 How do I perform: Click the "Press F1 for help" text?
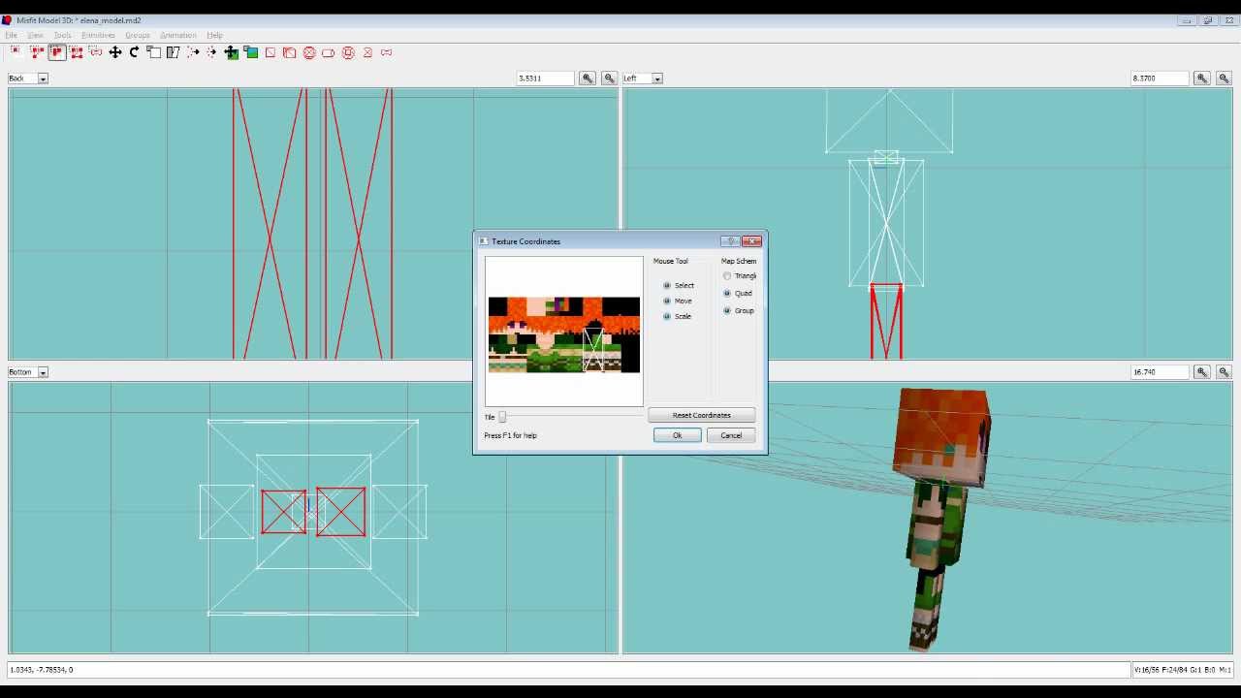(x=510, y=435)
